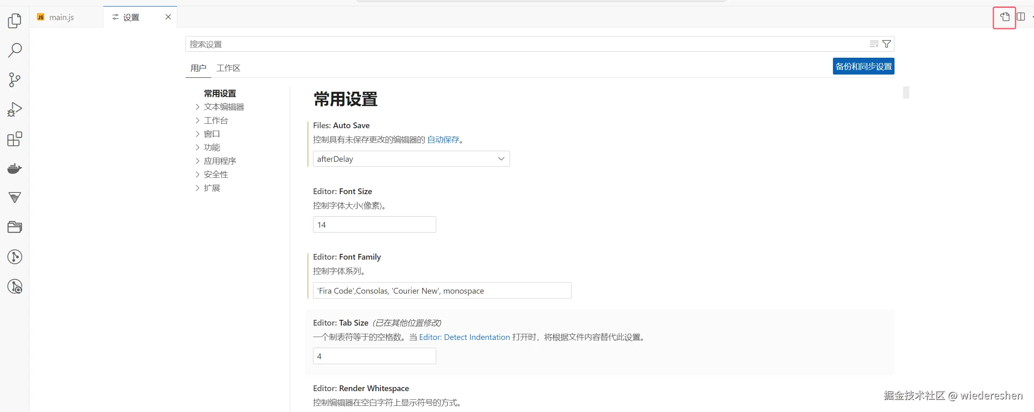This screenshot has width=1034, height=412.
Task: Expand the 应用程序 tree section
Action: [220, 161]
